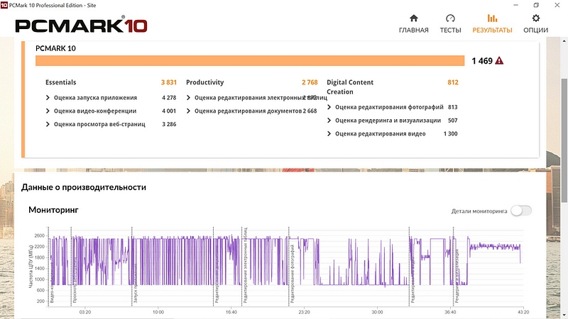Restore the window using the title bar button

pos(536,5)
